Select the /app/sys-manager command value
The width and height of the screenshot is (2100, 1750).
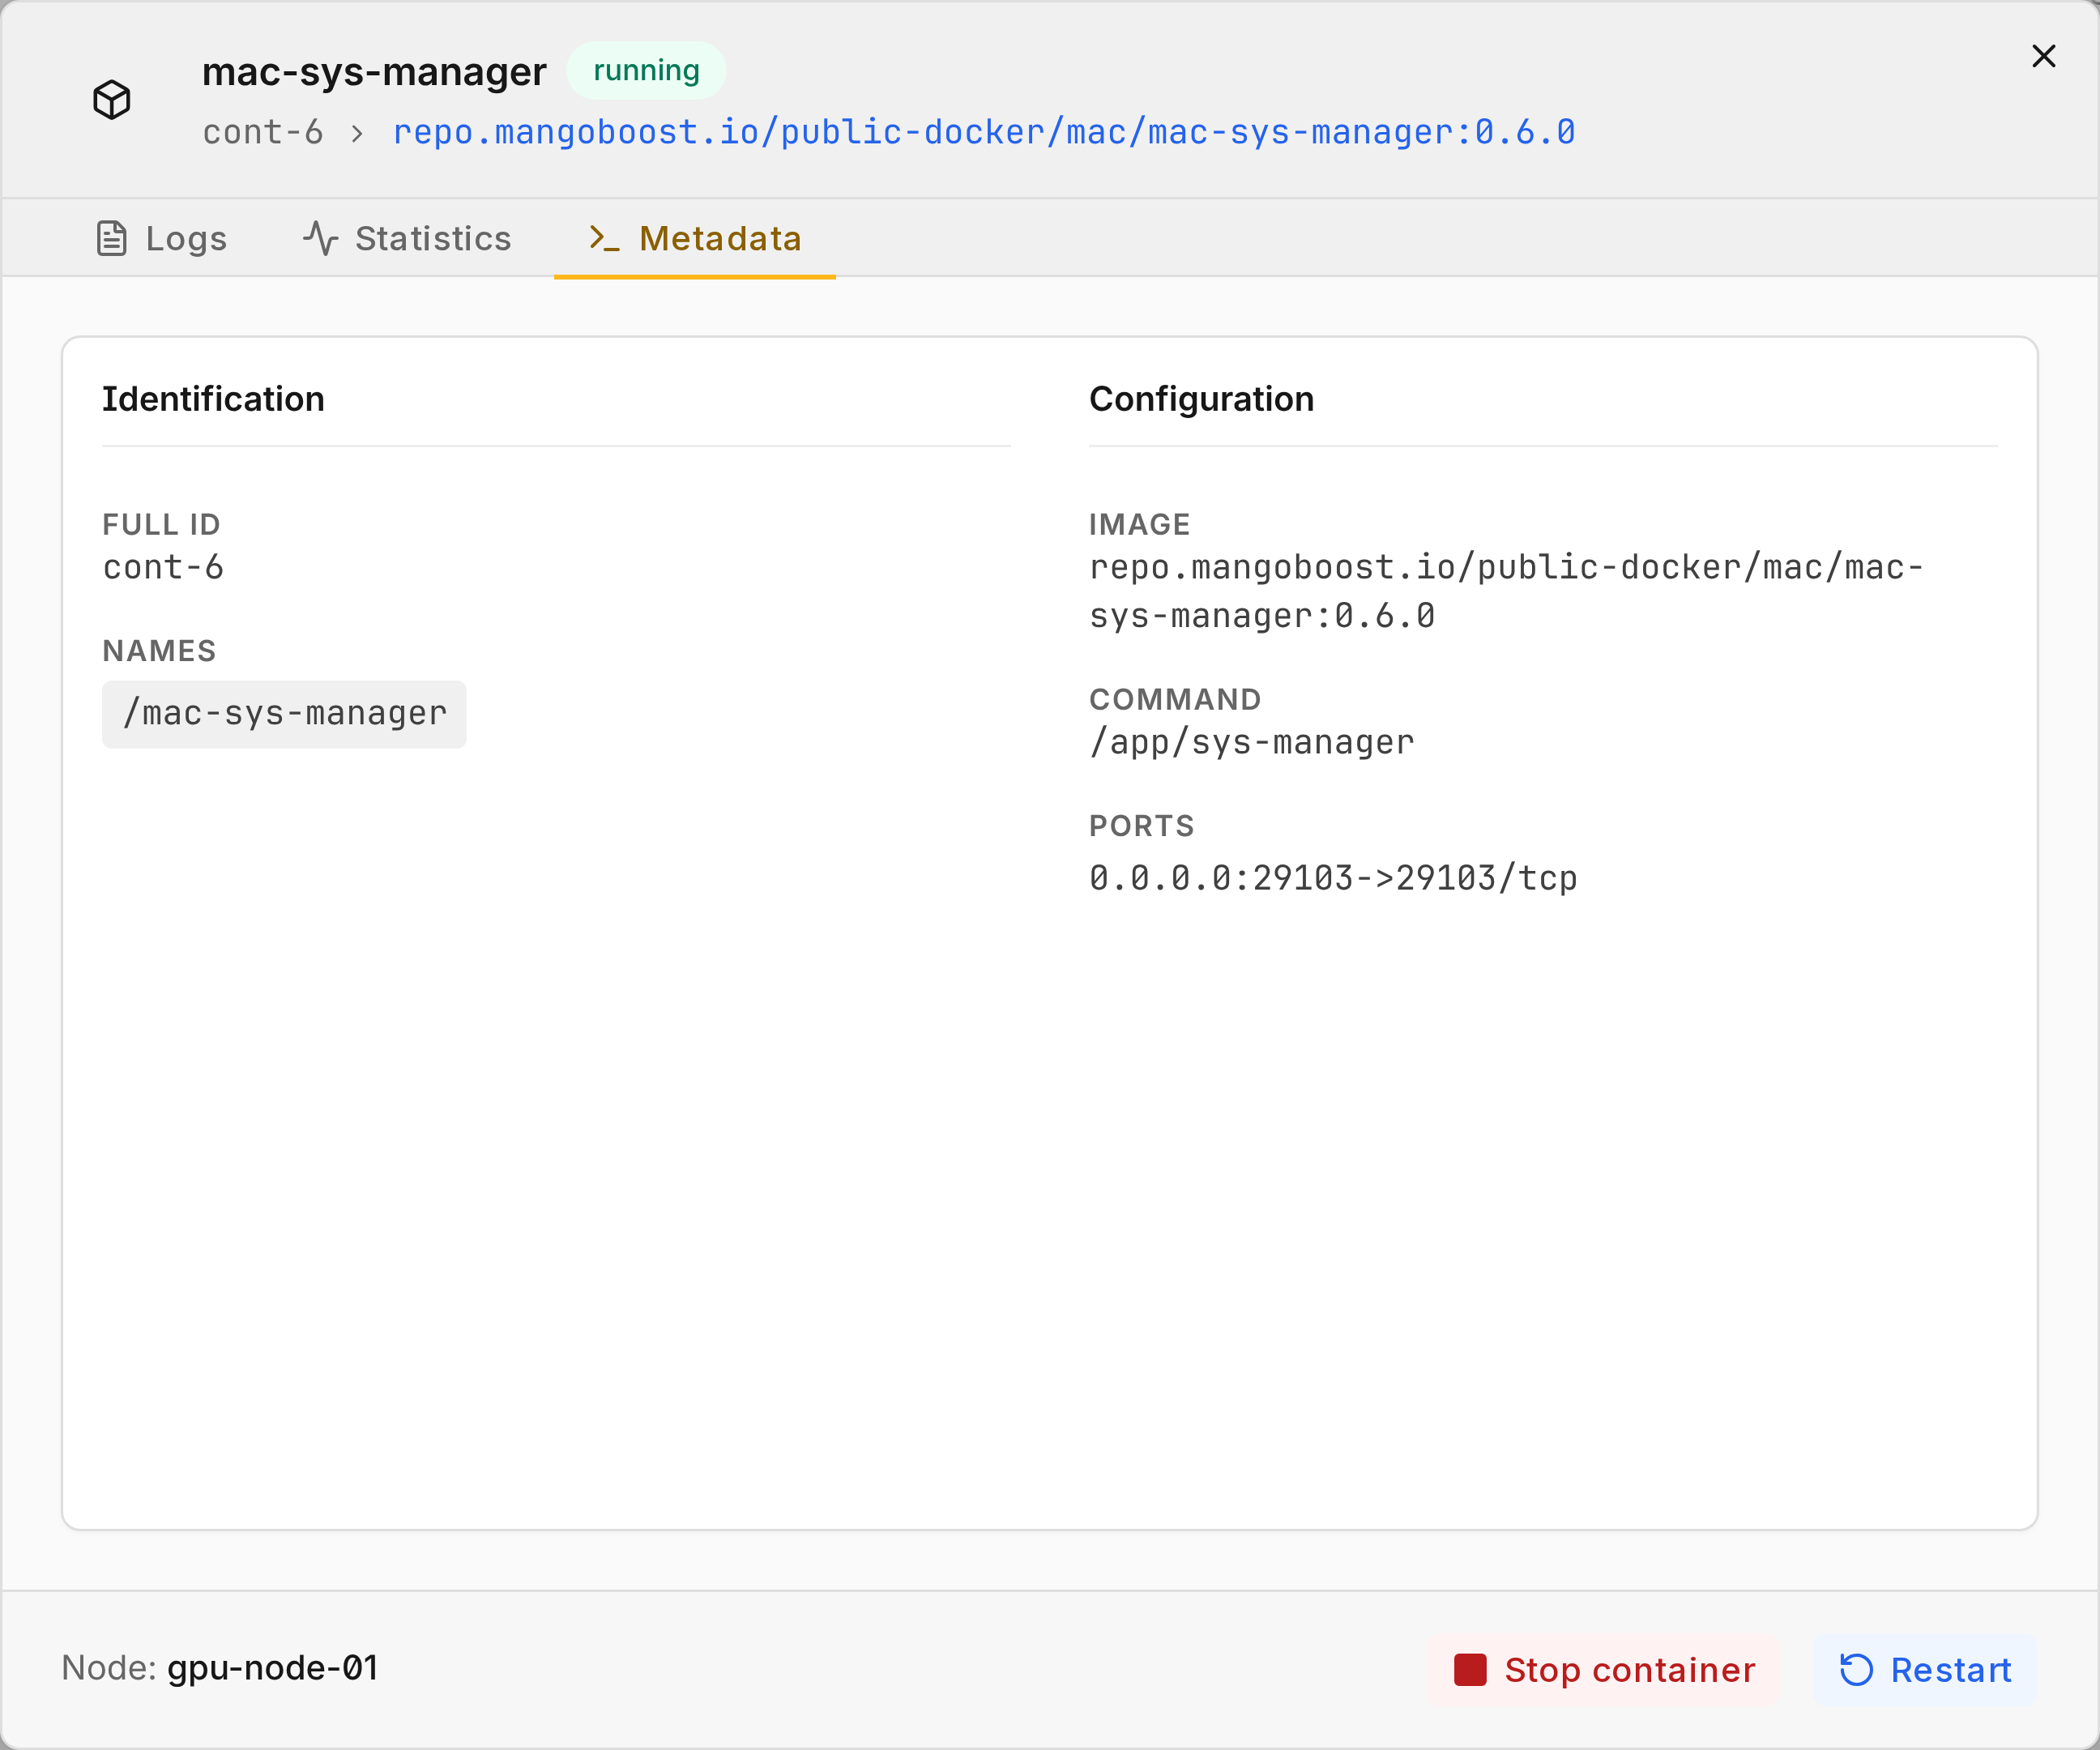1252,742
